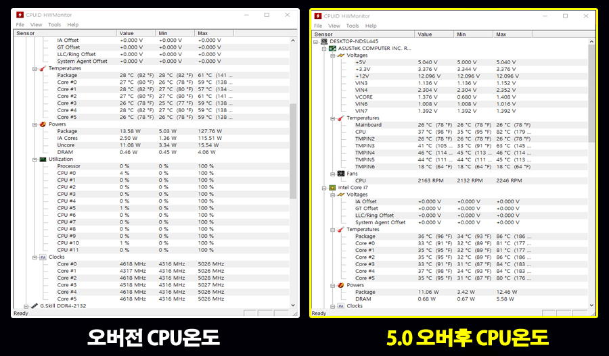This screenshot has height=356, width=609.
Task: Click thermometer icon of Intel Core i7 Temperatures
Action: (x=341, y=229)
